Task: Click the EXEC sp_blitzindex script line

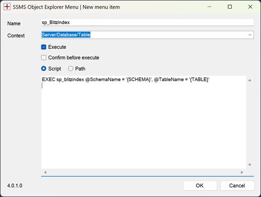Action: pyautogui.click(x=125, y=79)
